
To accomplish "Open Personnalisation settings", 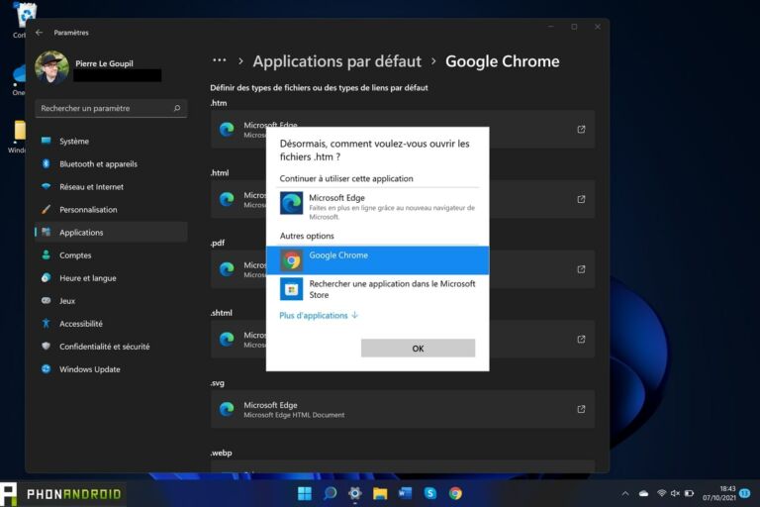I will click(x=111, y=210).
